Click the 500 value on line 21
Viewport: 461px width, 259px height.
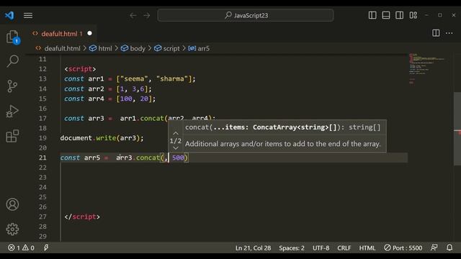click(x=178, y=158)
